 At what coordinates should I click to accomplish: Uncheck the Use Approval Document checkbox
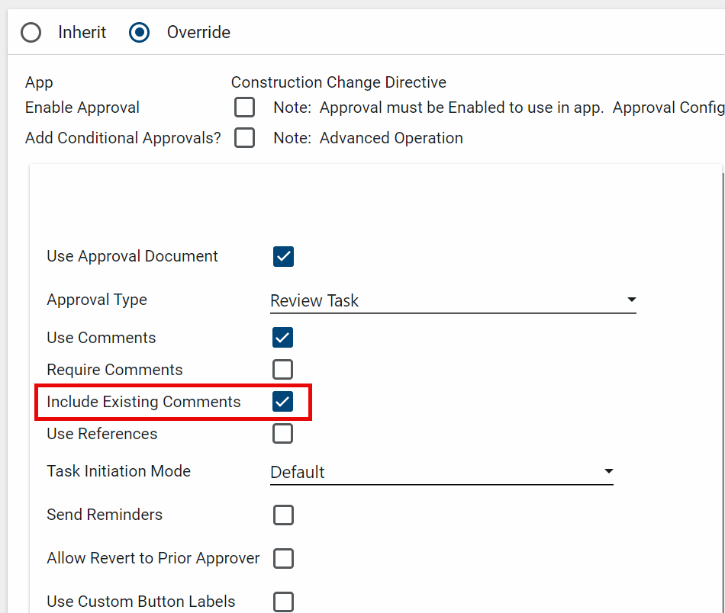pyautogui.click(x=283, y=256)
